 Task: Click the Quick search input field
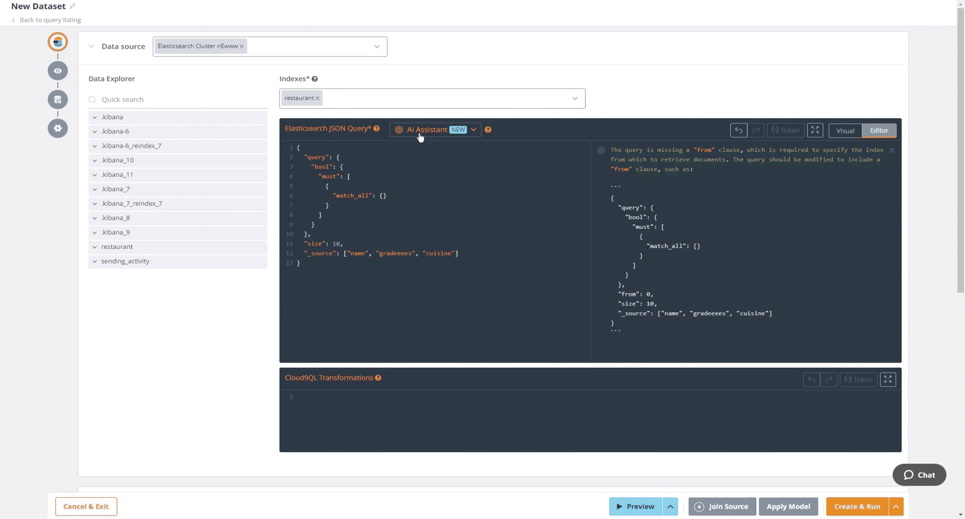(181, 100)
